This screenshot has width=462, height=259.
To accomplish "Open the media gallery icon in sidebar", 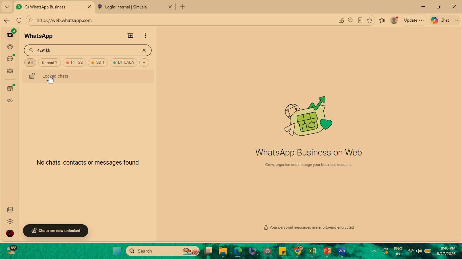I will pos(10,210).
